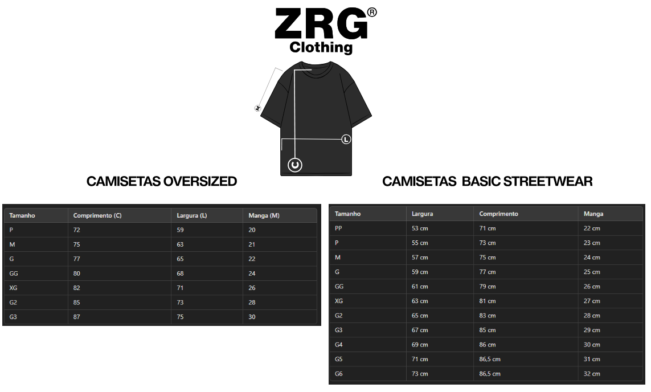Select the 80 length value for Oversized GG

(x=76, y=273)
